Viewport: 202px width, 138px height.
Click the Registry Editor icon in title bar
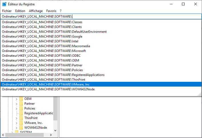click(4, 4)
